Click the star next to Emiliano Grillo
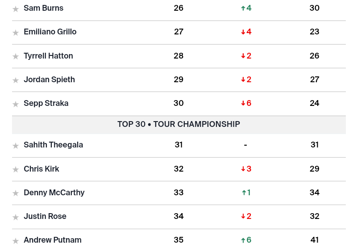The image size is (357, 248). [16, 33]
